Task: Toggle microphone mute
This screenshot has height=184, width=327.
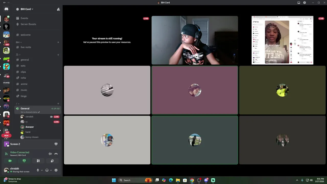Action: [x=38, y=170]
